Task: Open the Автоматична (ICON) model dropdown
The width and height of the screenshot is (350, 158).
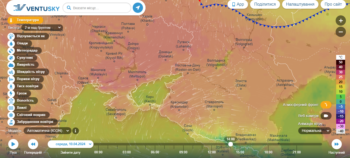Action: point(47,131)
